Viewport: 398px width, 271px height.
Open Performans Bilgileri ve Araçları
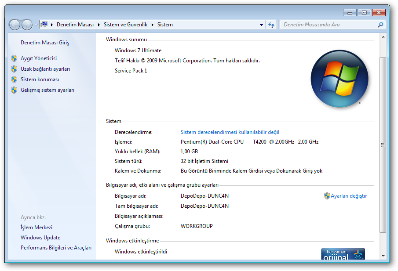click(56, 248)
